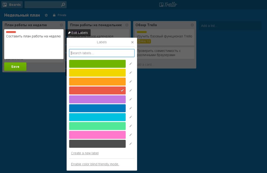Open the list menu for Обзор Trello
Image resolution: width=267 pixels, height=173 pixels.
[x=192, y=25]
